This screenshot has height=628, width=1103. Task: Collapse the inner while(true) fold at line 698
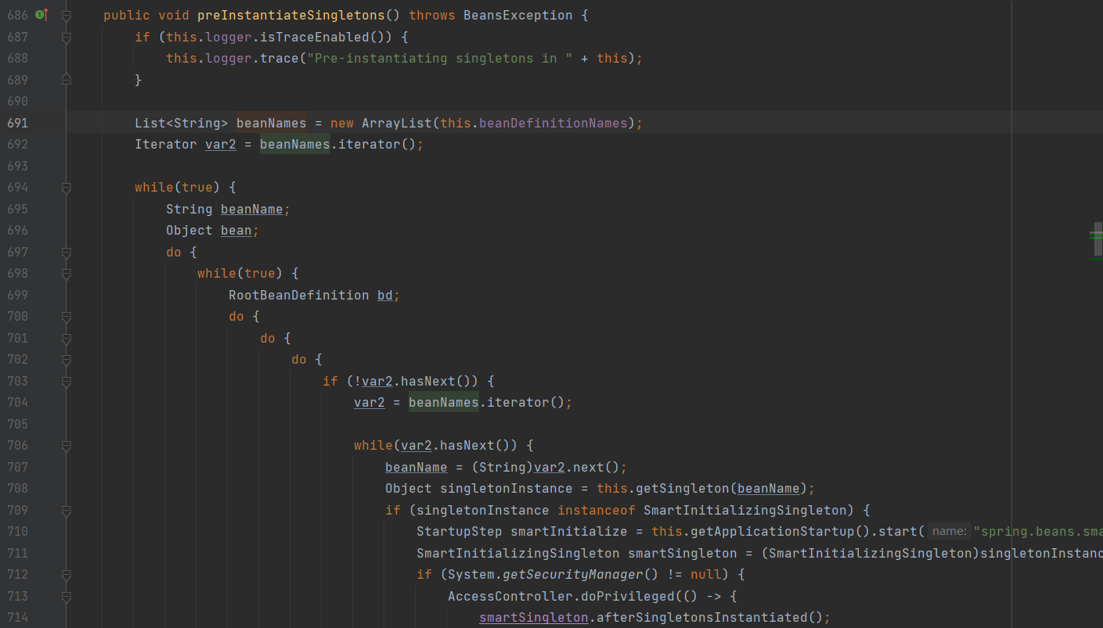pos(66,274)
